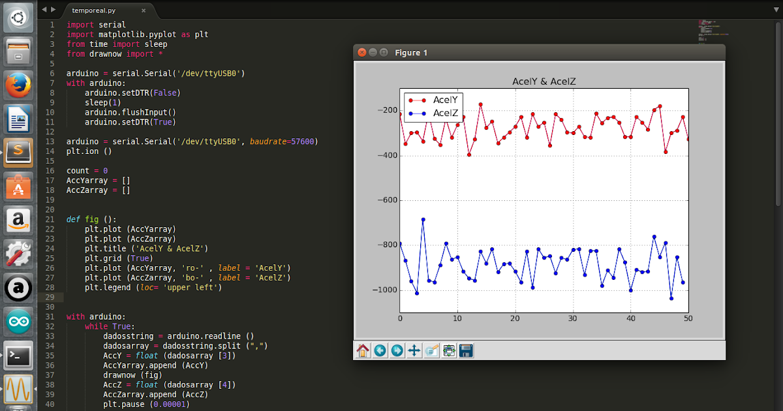Open LibreOffice Writer from the launcher
Image resolution: width=783 pixels, height=411 pixels.
point(18,119)
